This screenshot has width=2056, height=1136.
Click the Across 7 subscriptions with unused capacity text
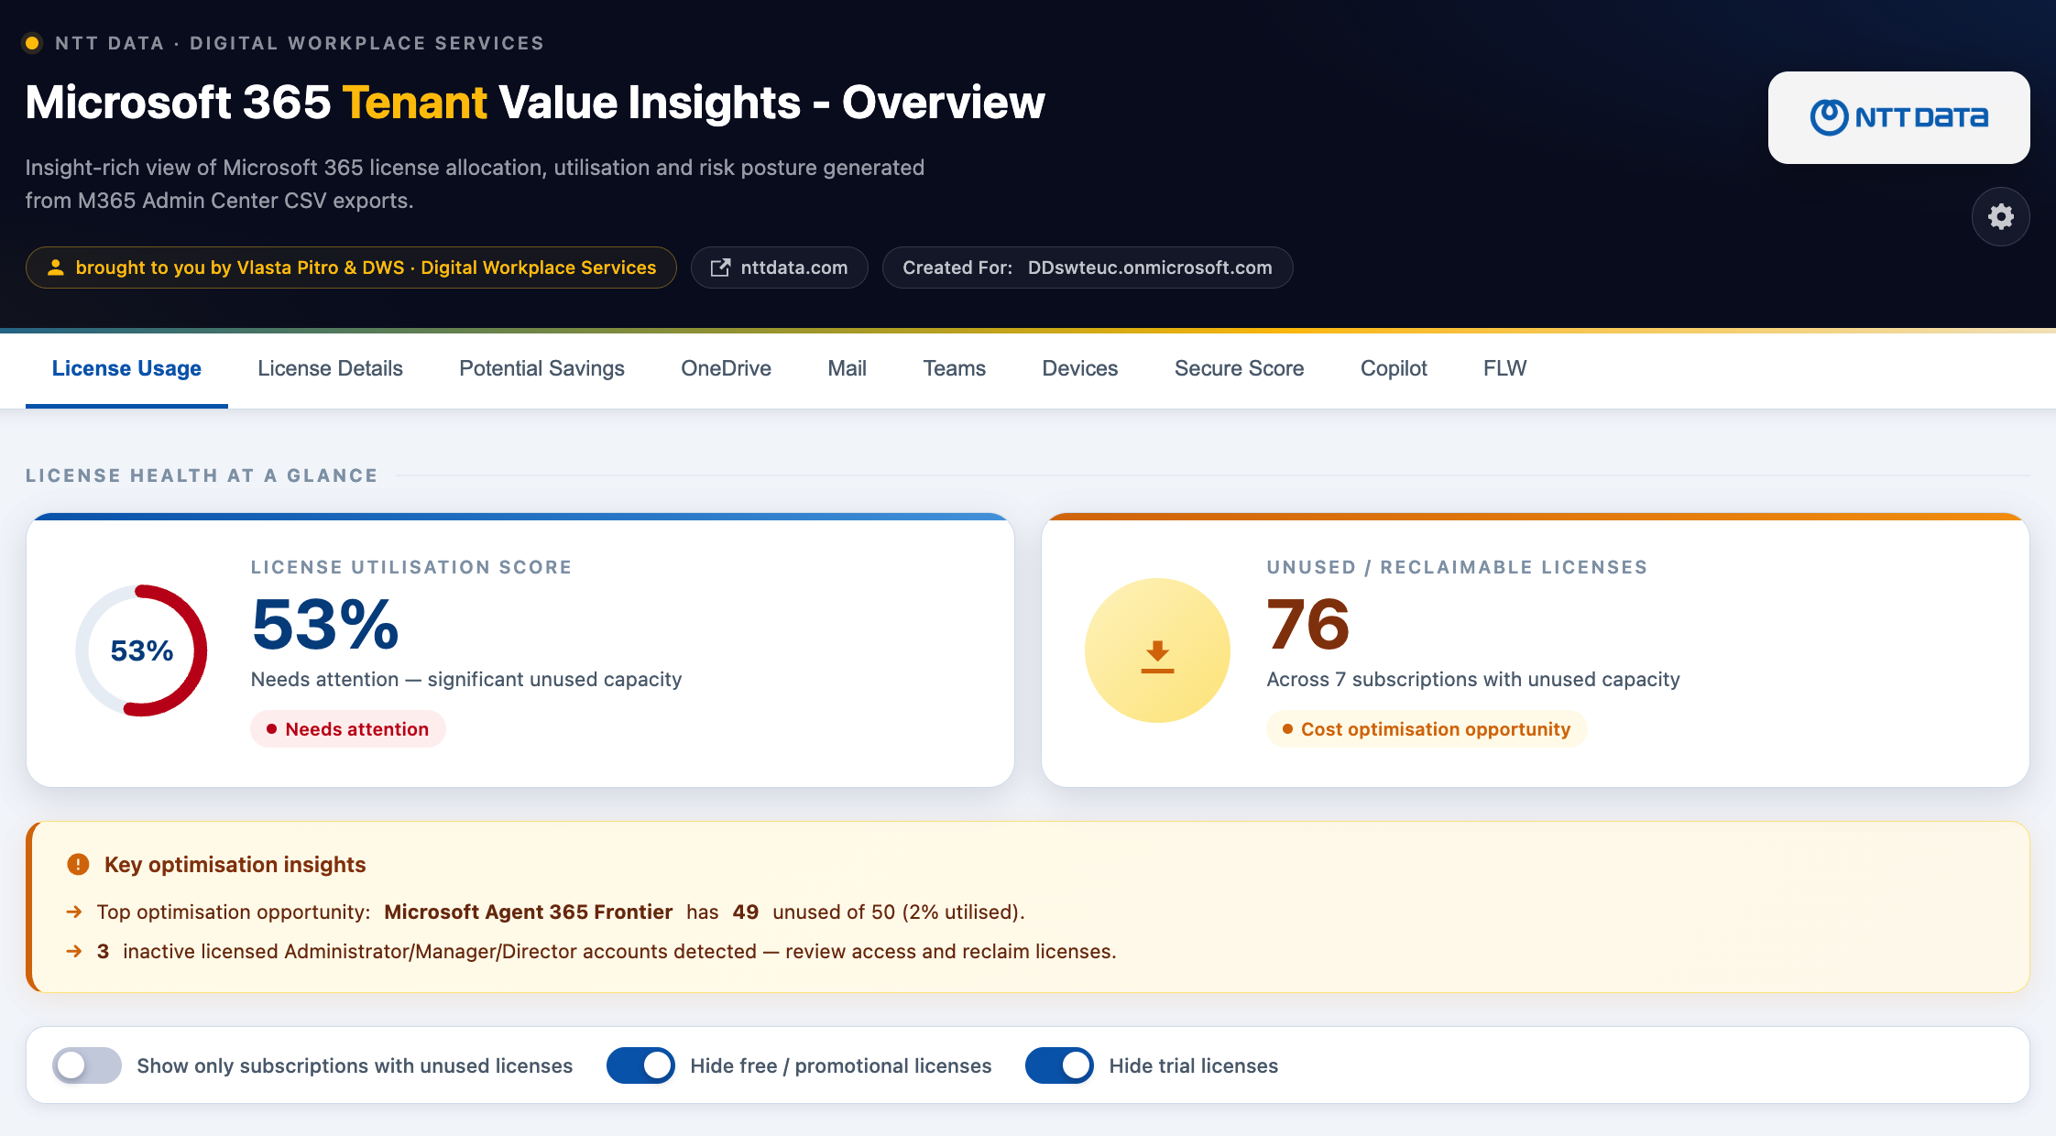(1473, 680)
